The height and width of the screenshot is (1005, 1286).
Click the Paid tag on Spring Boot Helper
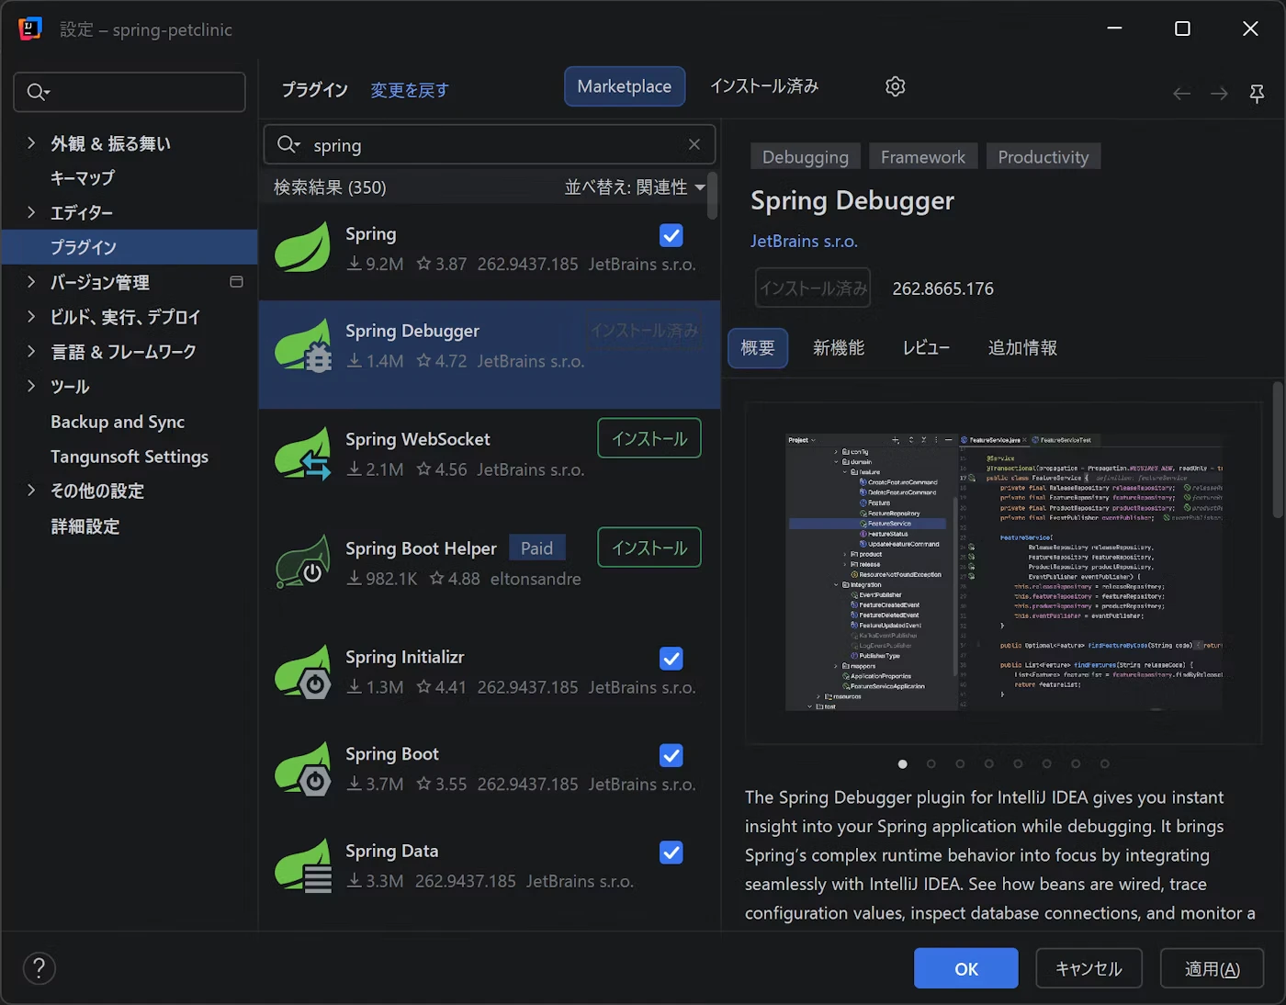point(537,548)
